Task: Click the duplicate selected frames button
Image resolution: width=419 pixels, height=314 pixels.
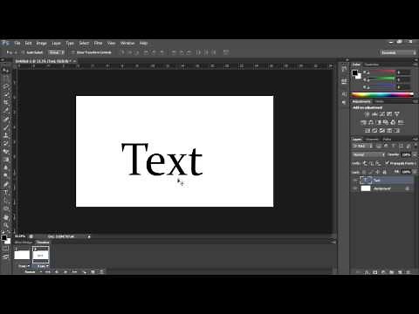Action: 93,272
